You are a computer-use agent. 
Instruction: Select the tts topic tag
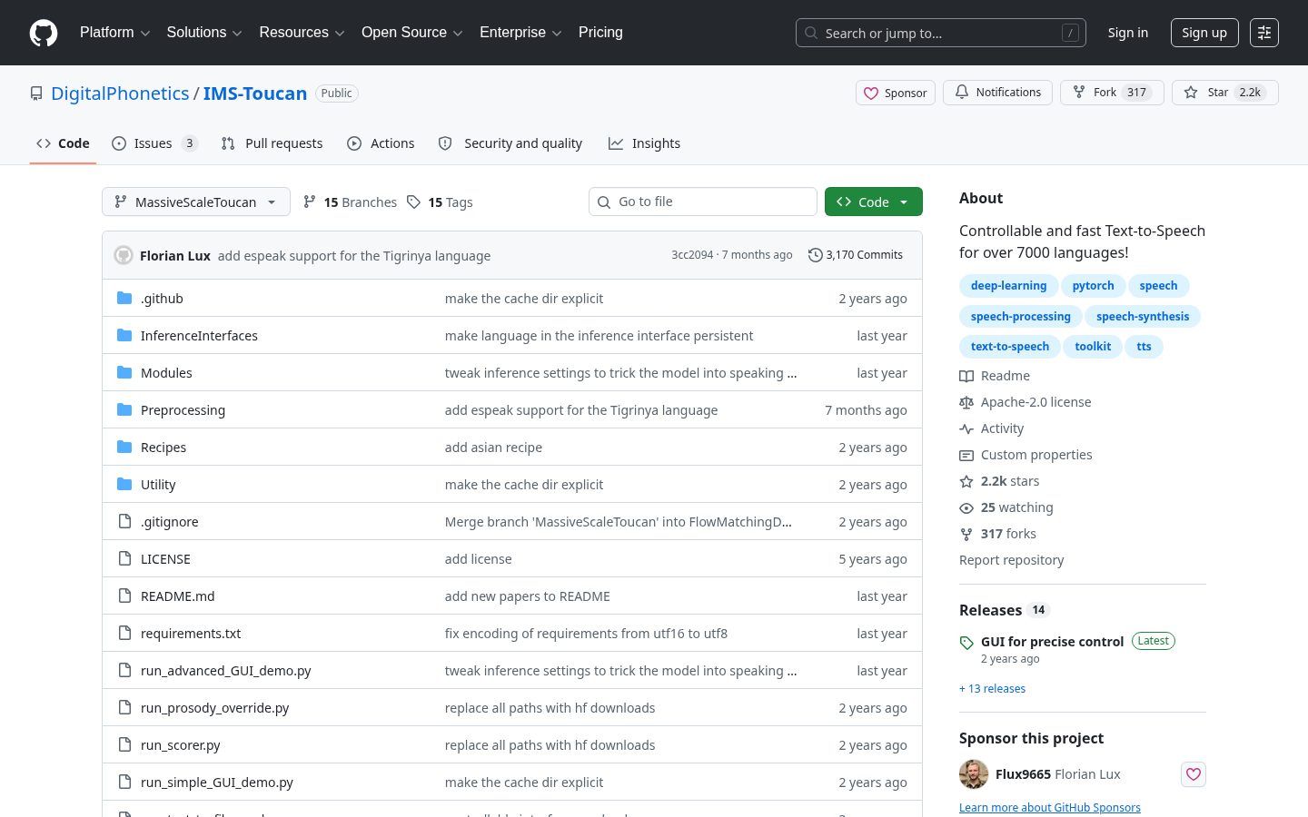tap(1144, 347)
